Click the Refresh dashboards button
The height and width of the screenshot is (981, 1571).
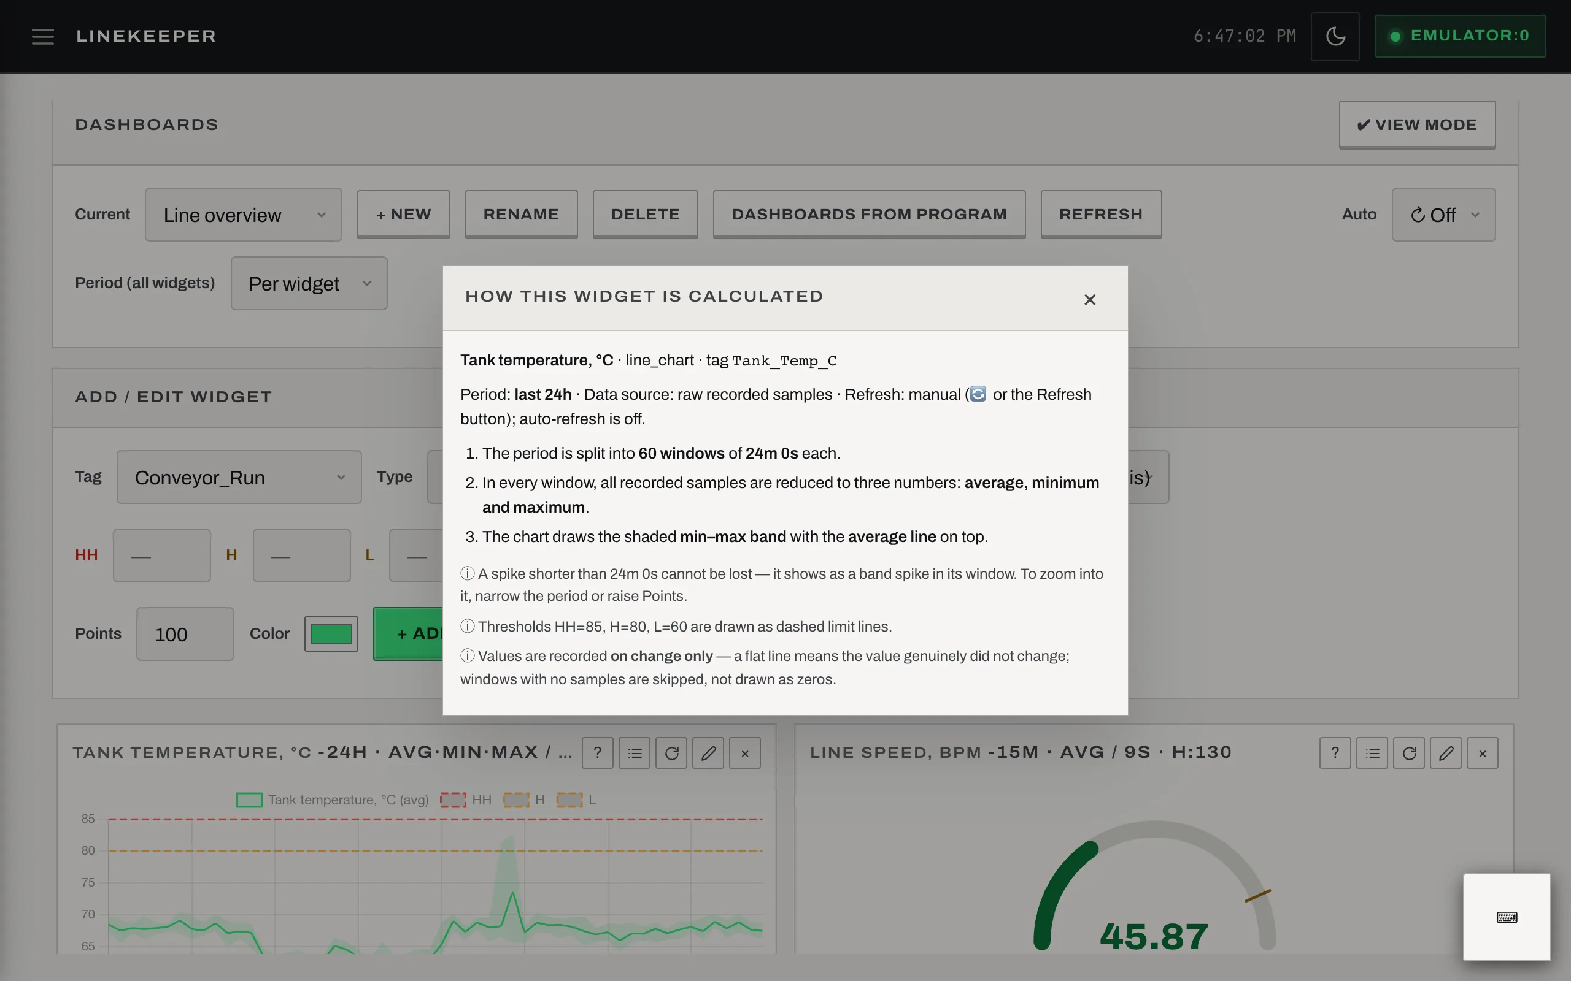coord(1101,214)
